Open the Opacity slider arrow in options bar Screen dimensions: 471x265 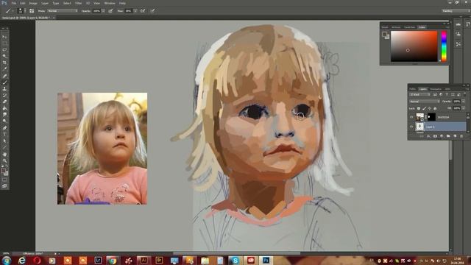tap(103, 11)
